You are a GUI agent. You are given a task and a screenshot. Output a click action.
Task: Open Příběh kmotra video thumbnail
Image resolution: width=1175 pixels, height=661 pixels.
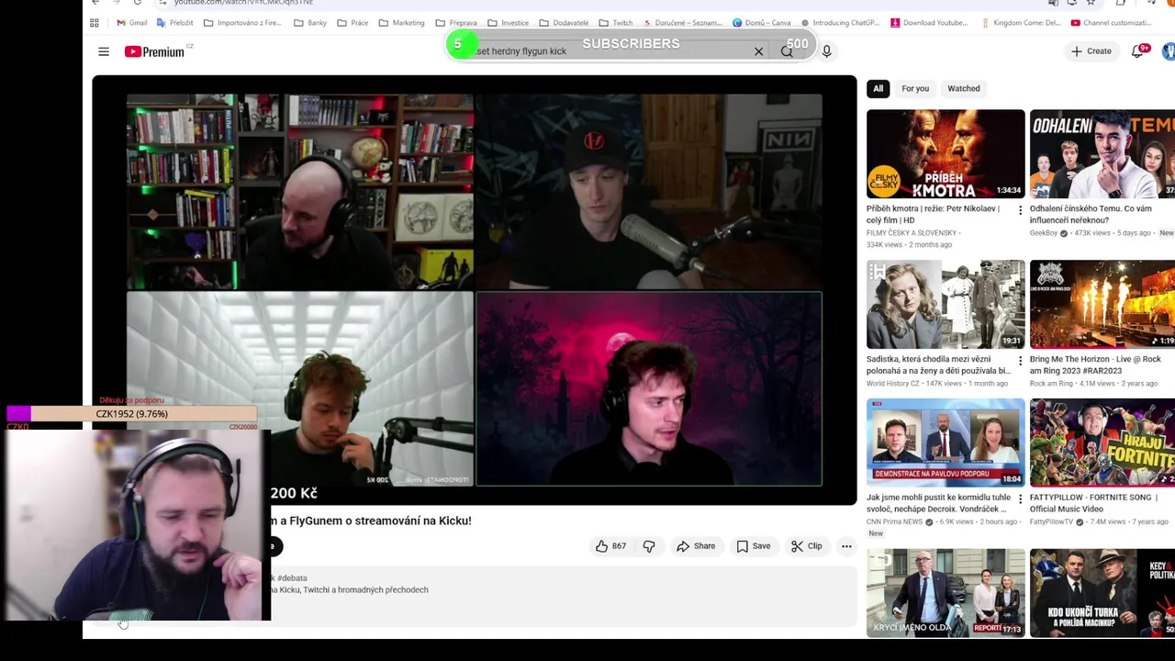pos(946,153)
